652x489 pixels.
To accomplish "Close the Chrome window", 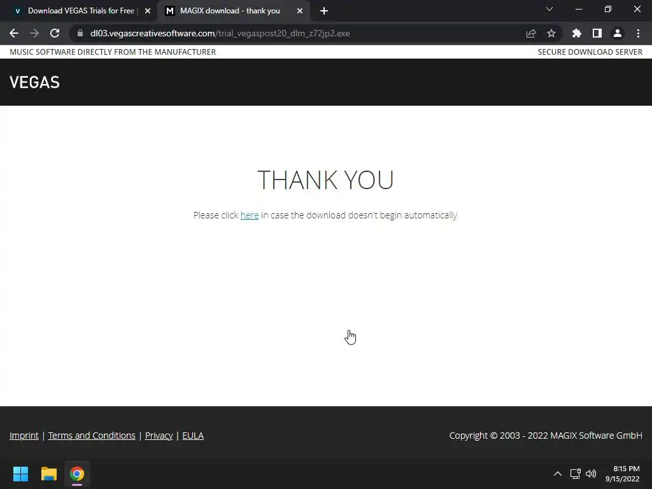I will [x=637, y=9].
